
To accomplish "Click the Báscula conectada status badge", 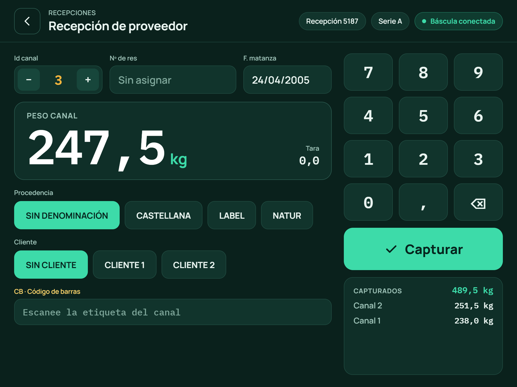I will (459, 21).
